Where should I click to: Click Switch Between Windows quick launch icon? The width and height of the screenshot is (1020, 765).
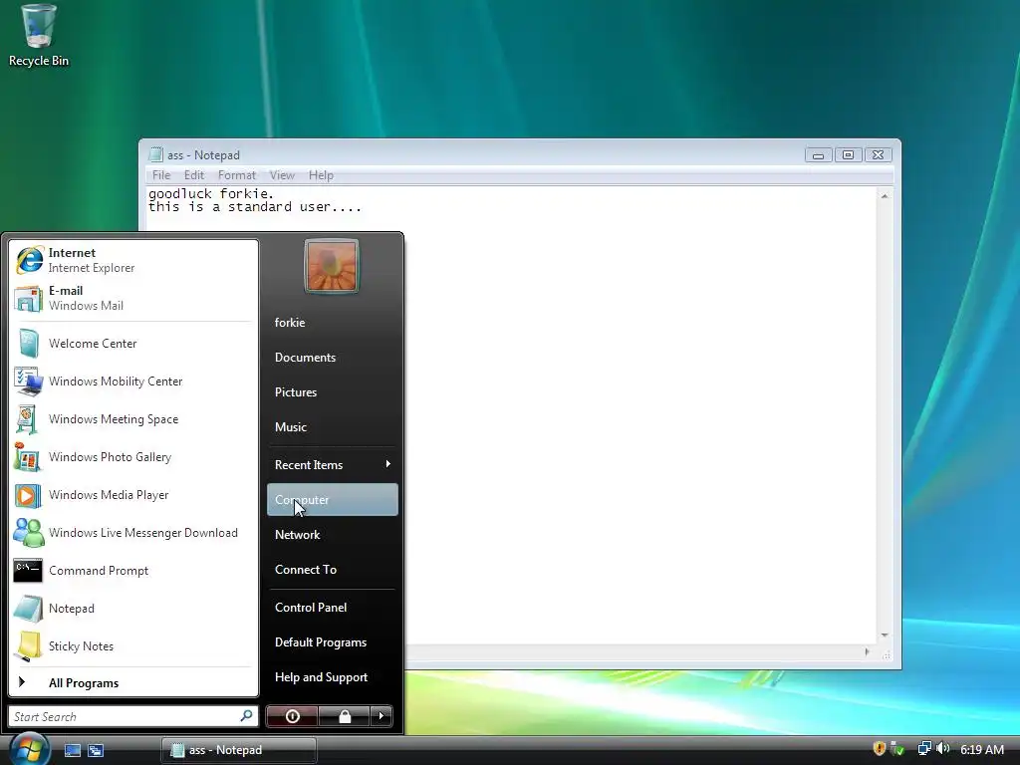click(96, 750)
